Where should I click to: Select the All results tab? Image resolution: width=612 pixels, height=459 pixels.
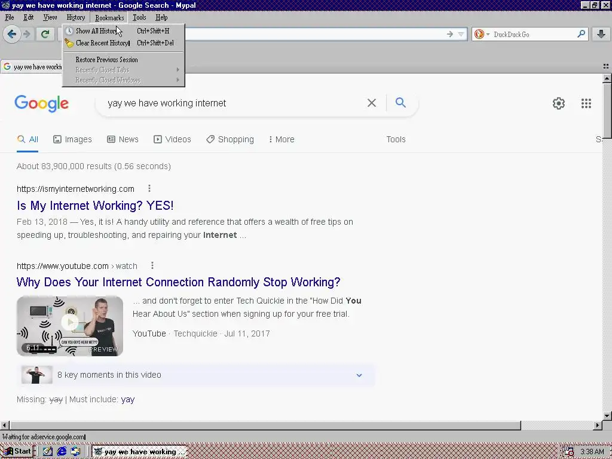coord(27,139)
